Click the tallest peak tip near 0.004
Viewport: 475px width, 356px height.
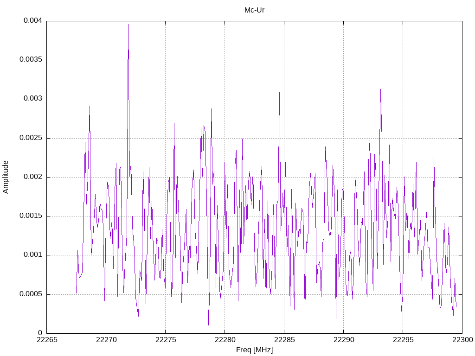pyautogui.click(x=128, y=25)
